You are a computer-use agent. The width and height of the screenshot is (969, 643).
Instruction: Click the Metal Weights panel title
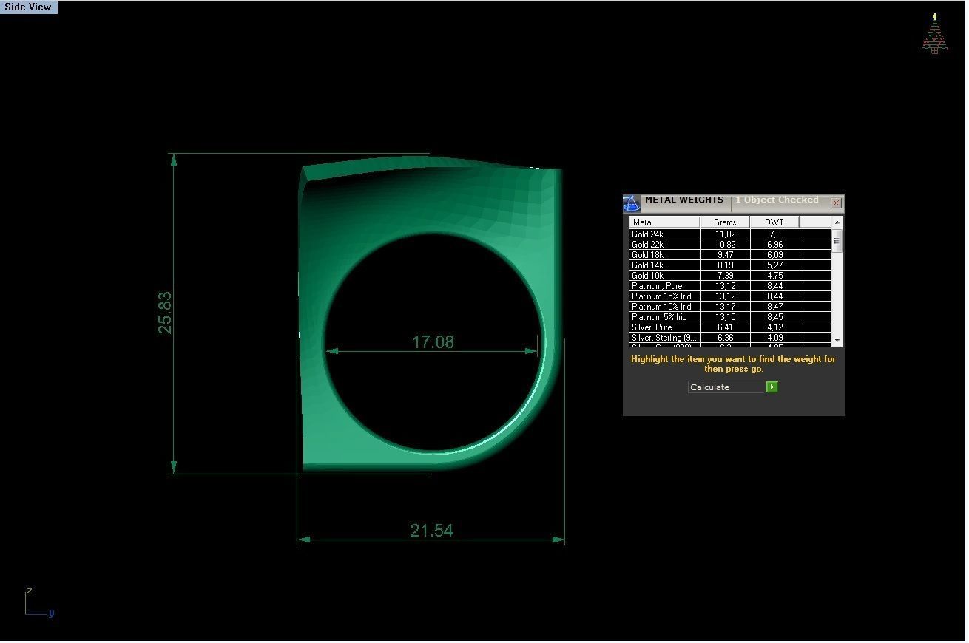tap(684, 200)
